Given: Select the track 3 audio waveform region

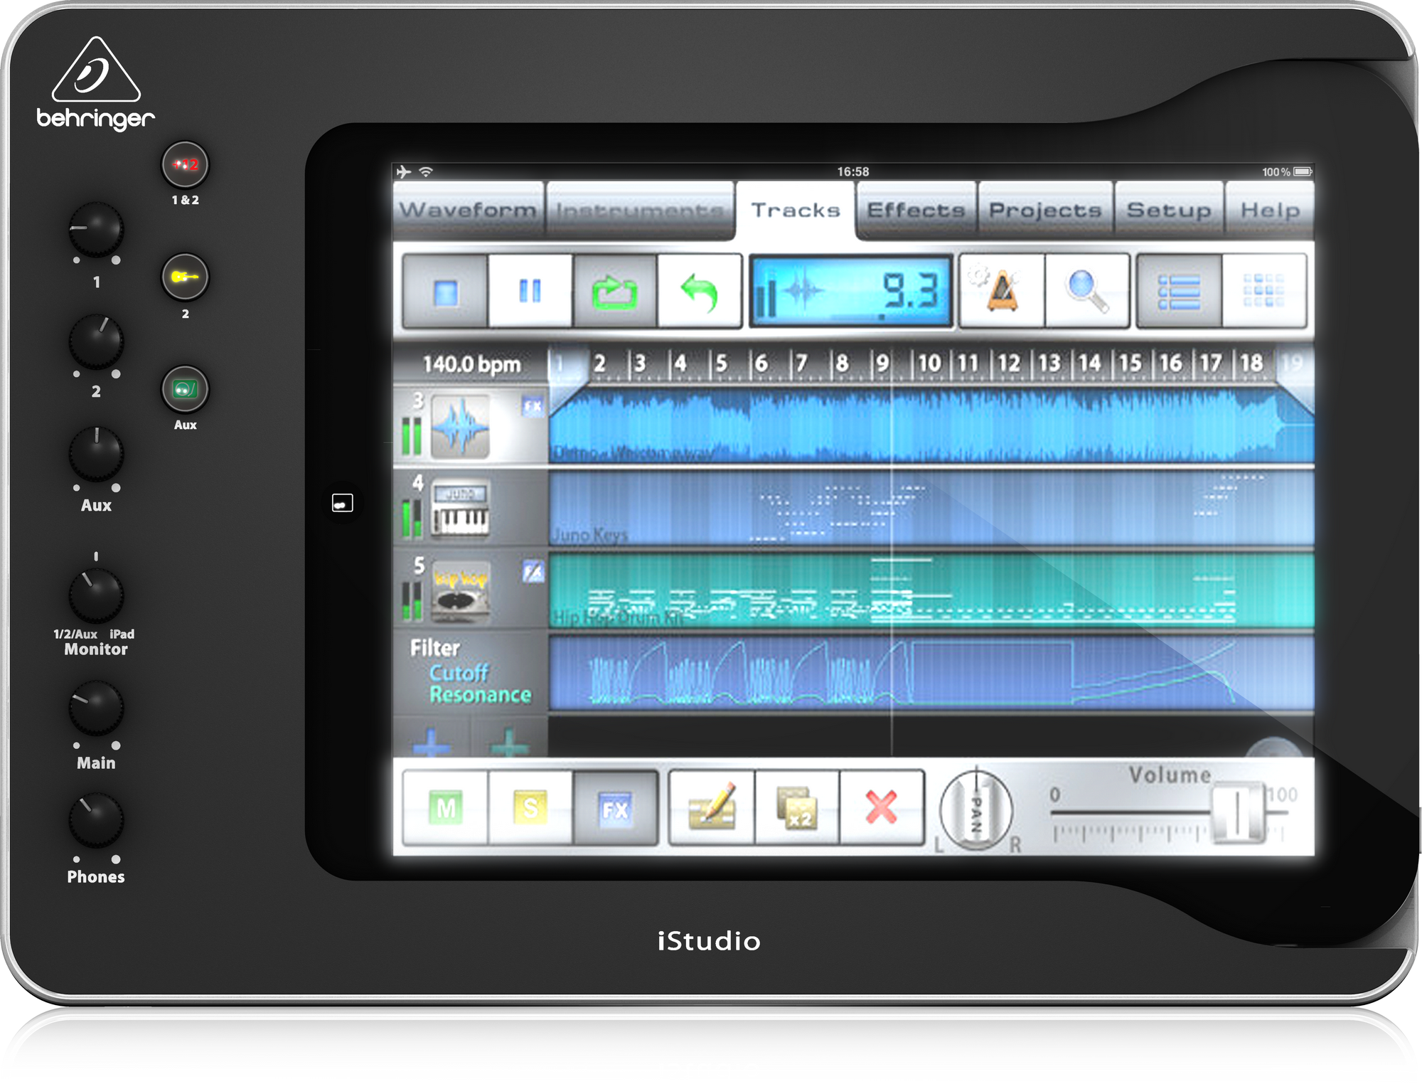Looking at the screenshot, I should [931, 425].
